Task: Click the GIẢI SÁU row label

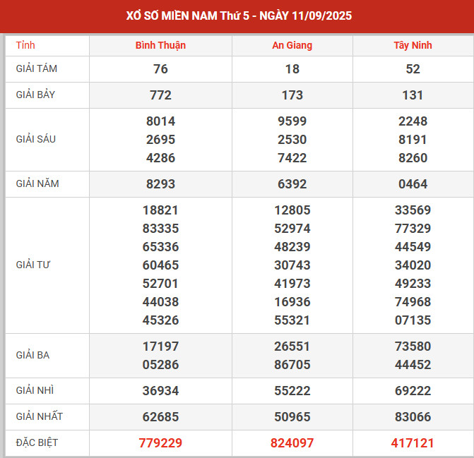Action: tap(35, 139)
